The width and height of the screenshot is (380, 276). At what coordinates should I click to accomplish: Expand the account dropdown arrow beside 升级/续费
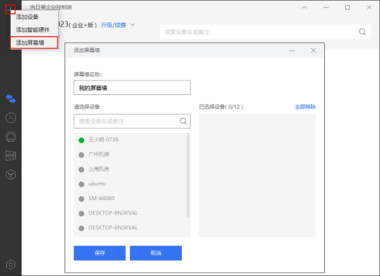click(x=134, y=25)
